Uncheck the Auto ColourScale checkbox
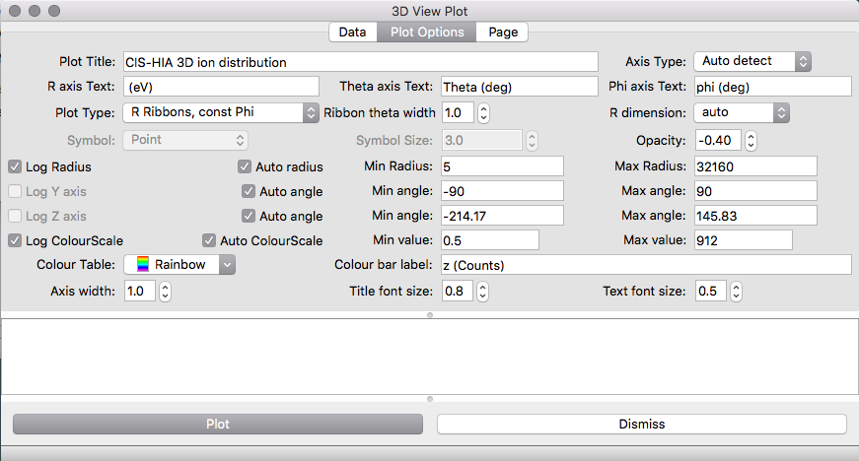 (209, 240)
